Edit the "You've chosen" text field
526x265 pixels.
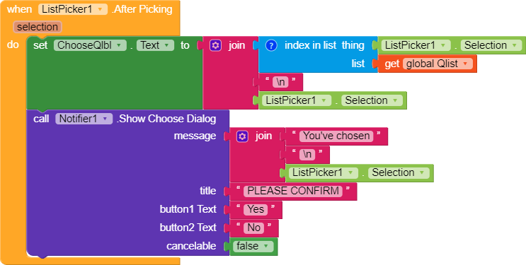[336, 136]
